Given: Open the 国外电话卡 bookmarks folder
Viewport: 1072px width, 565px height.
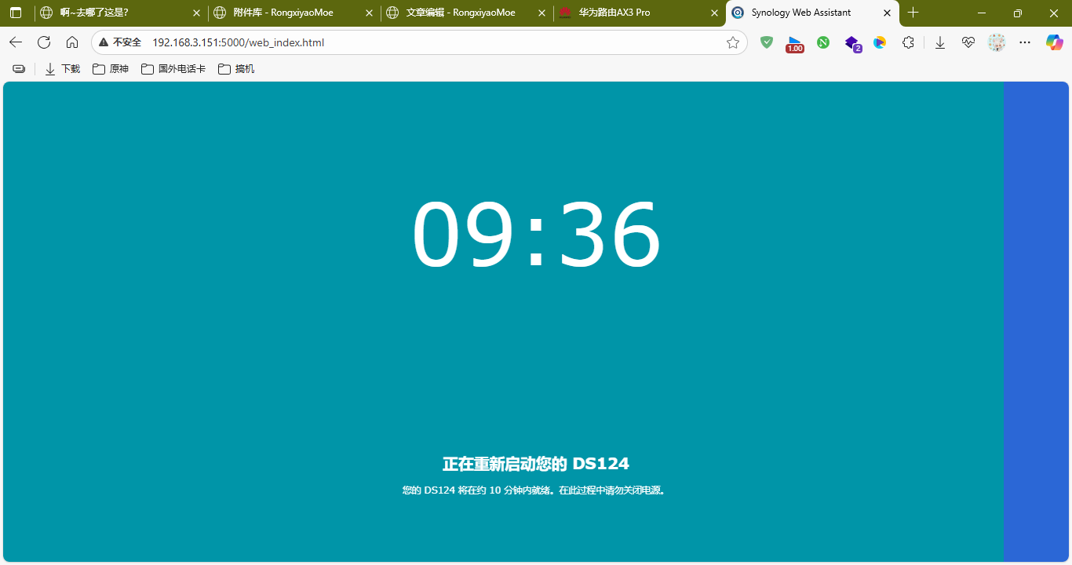Looking at the screenshot, I should coord(173,69).
